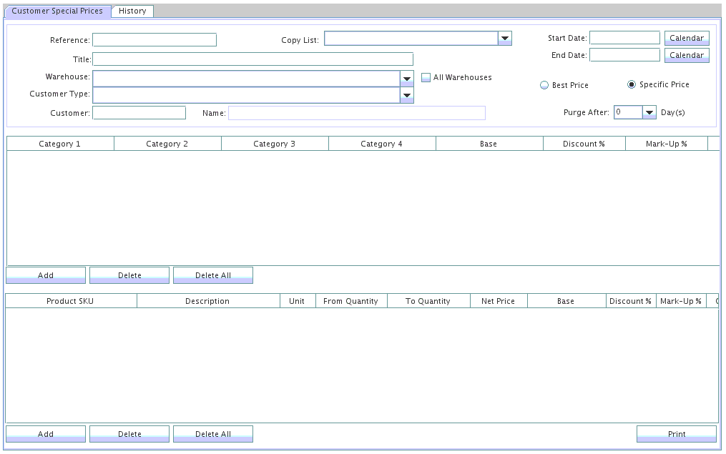Click into the Reference field
The height and width of the screenshot is (454, 726).
coord(154,40)
